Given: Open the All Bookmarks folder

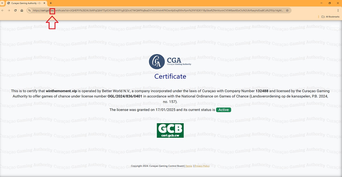Looking at the screenshot, I should [x=330, y=17].
